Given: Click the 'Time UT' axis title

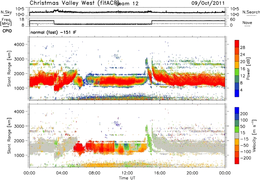Looking at the screenshot, I should (127, 178).
